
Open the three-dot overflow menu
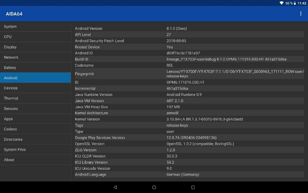click(301, 14)
